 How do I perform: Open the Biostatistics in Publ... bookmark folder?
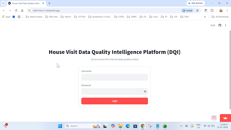[x=100, y=17]
